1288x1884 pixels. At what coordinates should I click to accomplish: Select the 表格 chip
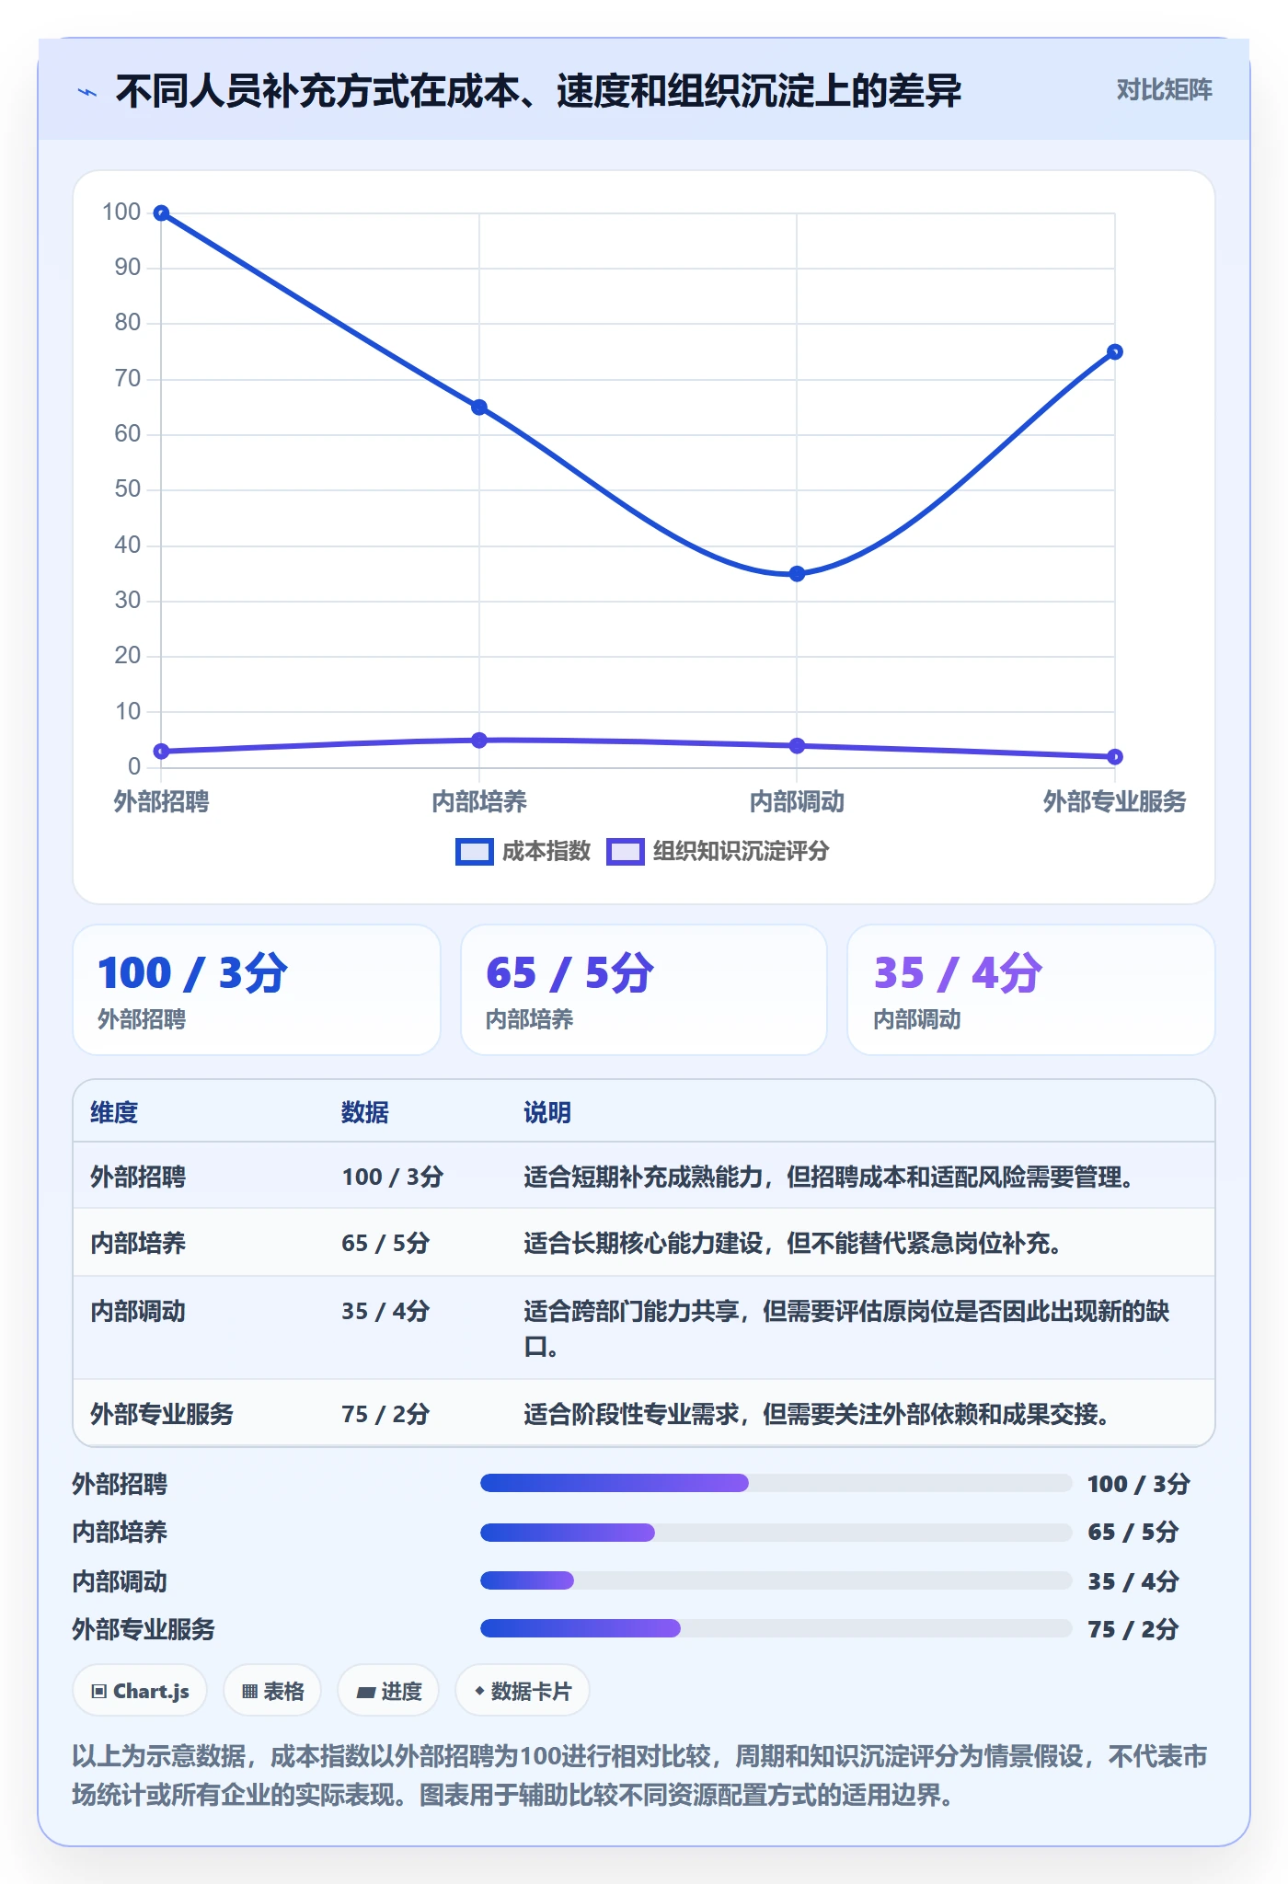click(272, 1691)
